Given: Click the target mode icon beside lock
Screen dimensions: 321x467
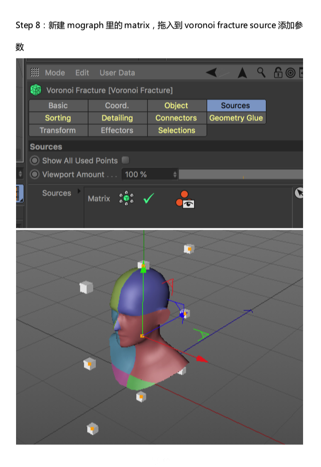Looking at the screenshot, I should 290,73.
